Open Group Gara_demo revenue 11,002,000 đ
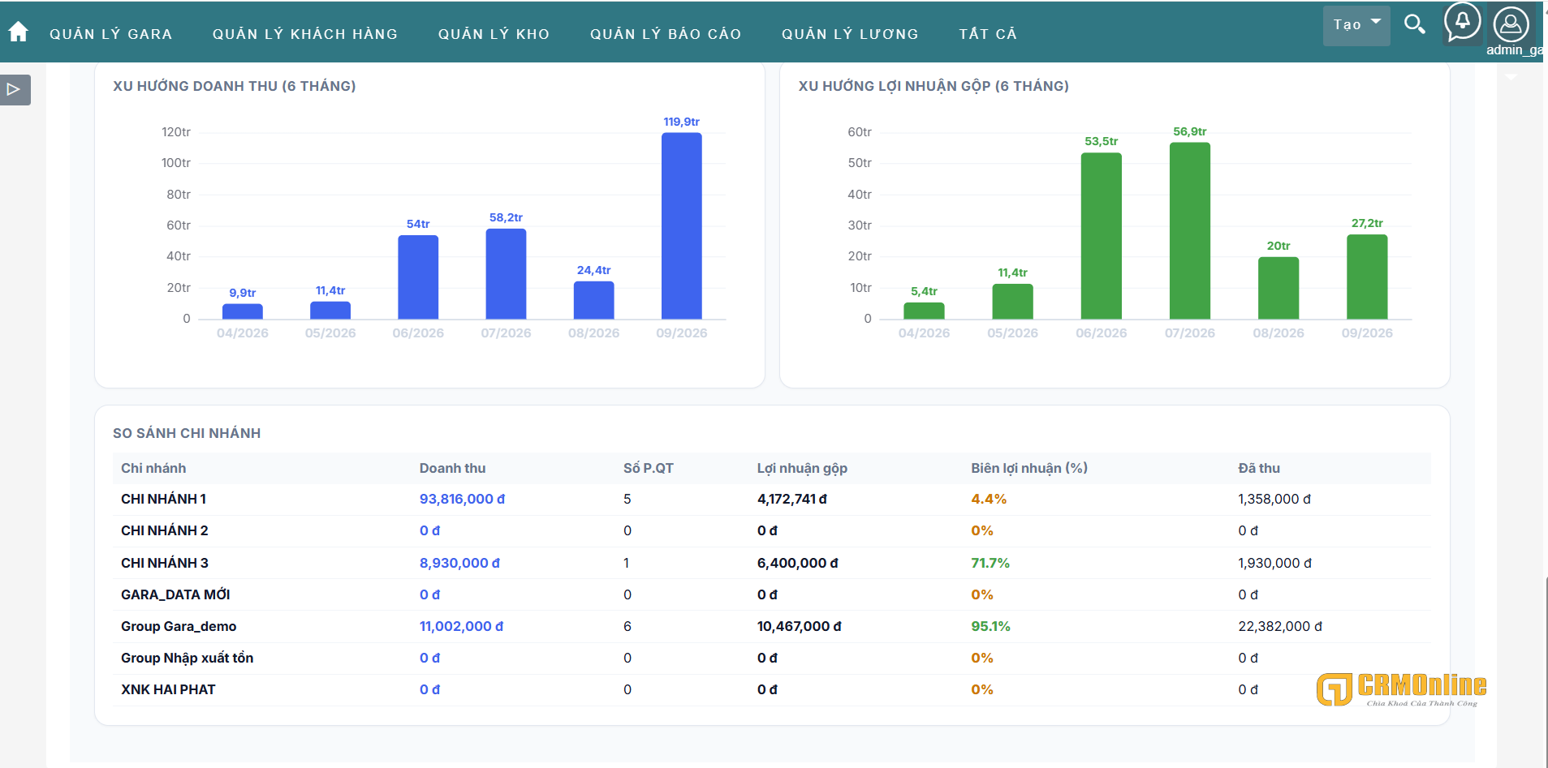Image resolution: width=1548 pixels, height=768 pixels. (461, 627)
